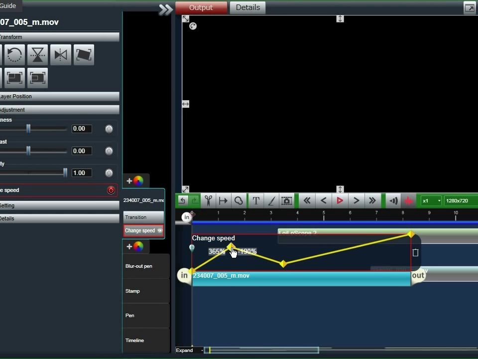Click the free skew transform icon

coord(84,55)
